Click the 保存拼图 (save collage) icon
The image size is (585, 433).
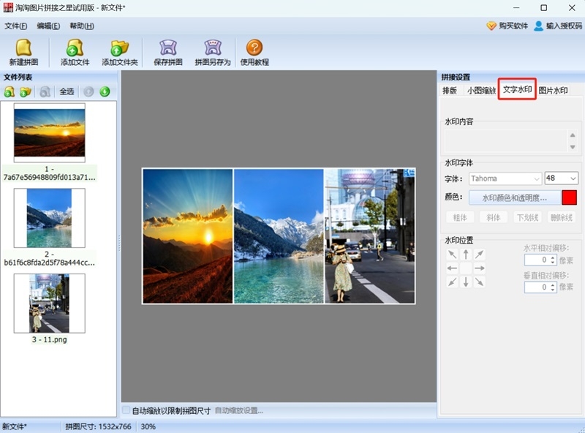click(168, 52)
